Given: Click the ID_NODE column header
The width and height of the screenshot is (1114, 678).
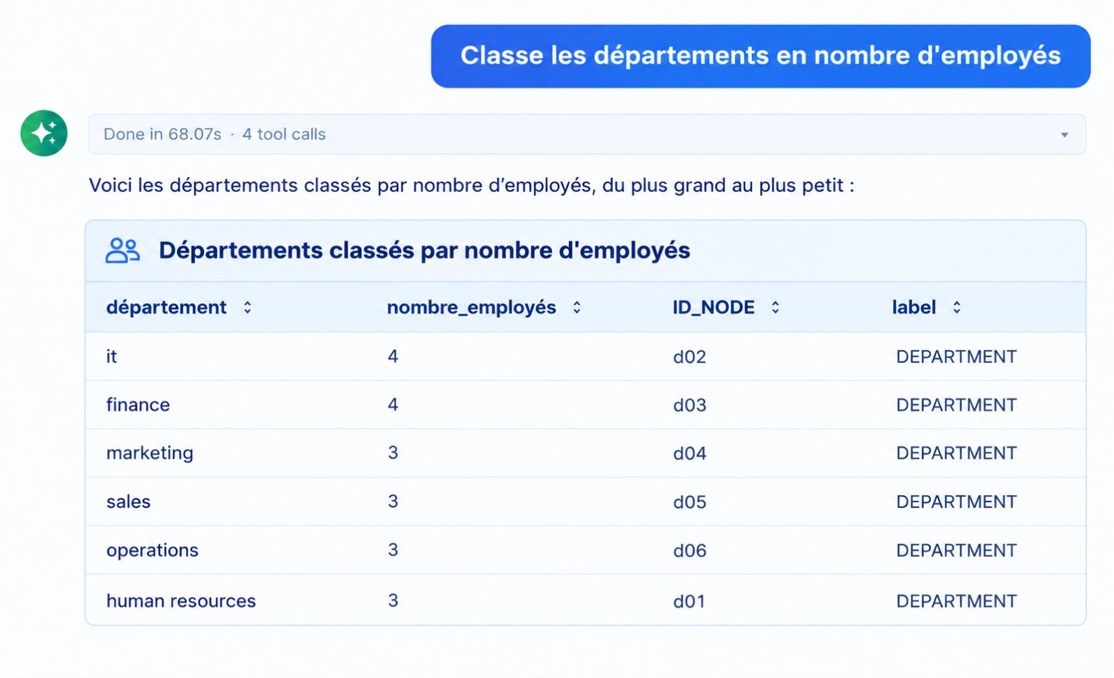Looking at the screenshot, I should pyautogui.click(x=714, y=307).
